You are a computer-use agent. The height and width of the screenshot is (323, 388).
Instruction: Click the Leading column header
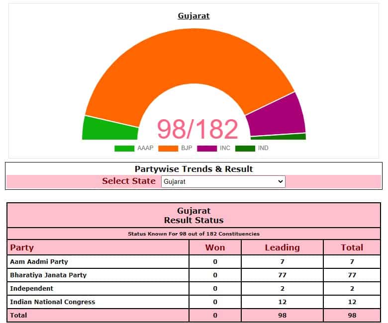tap(283, 247)
